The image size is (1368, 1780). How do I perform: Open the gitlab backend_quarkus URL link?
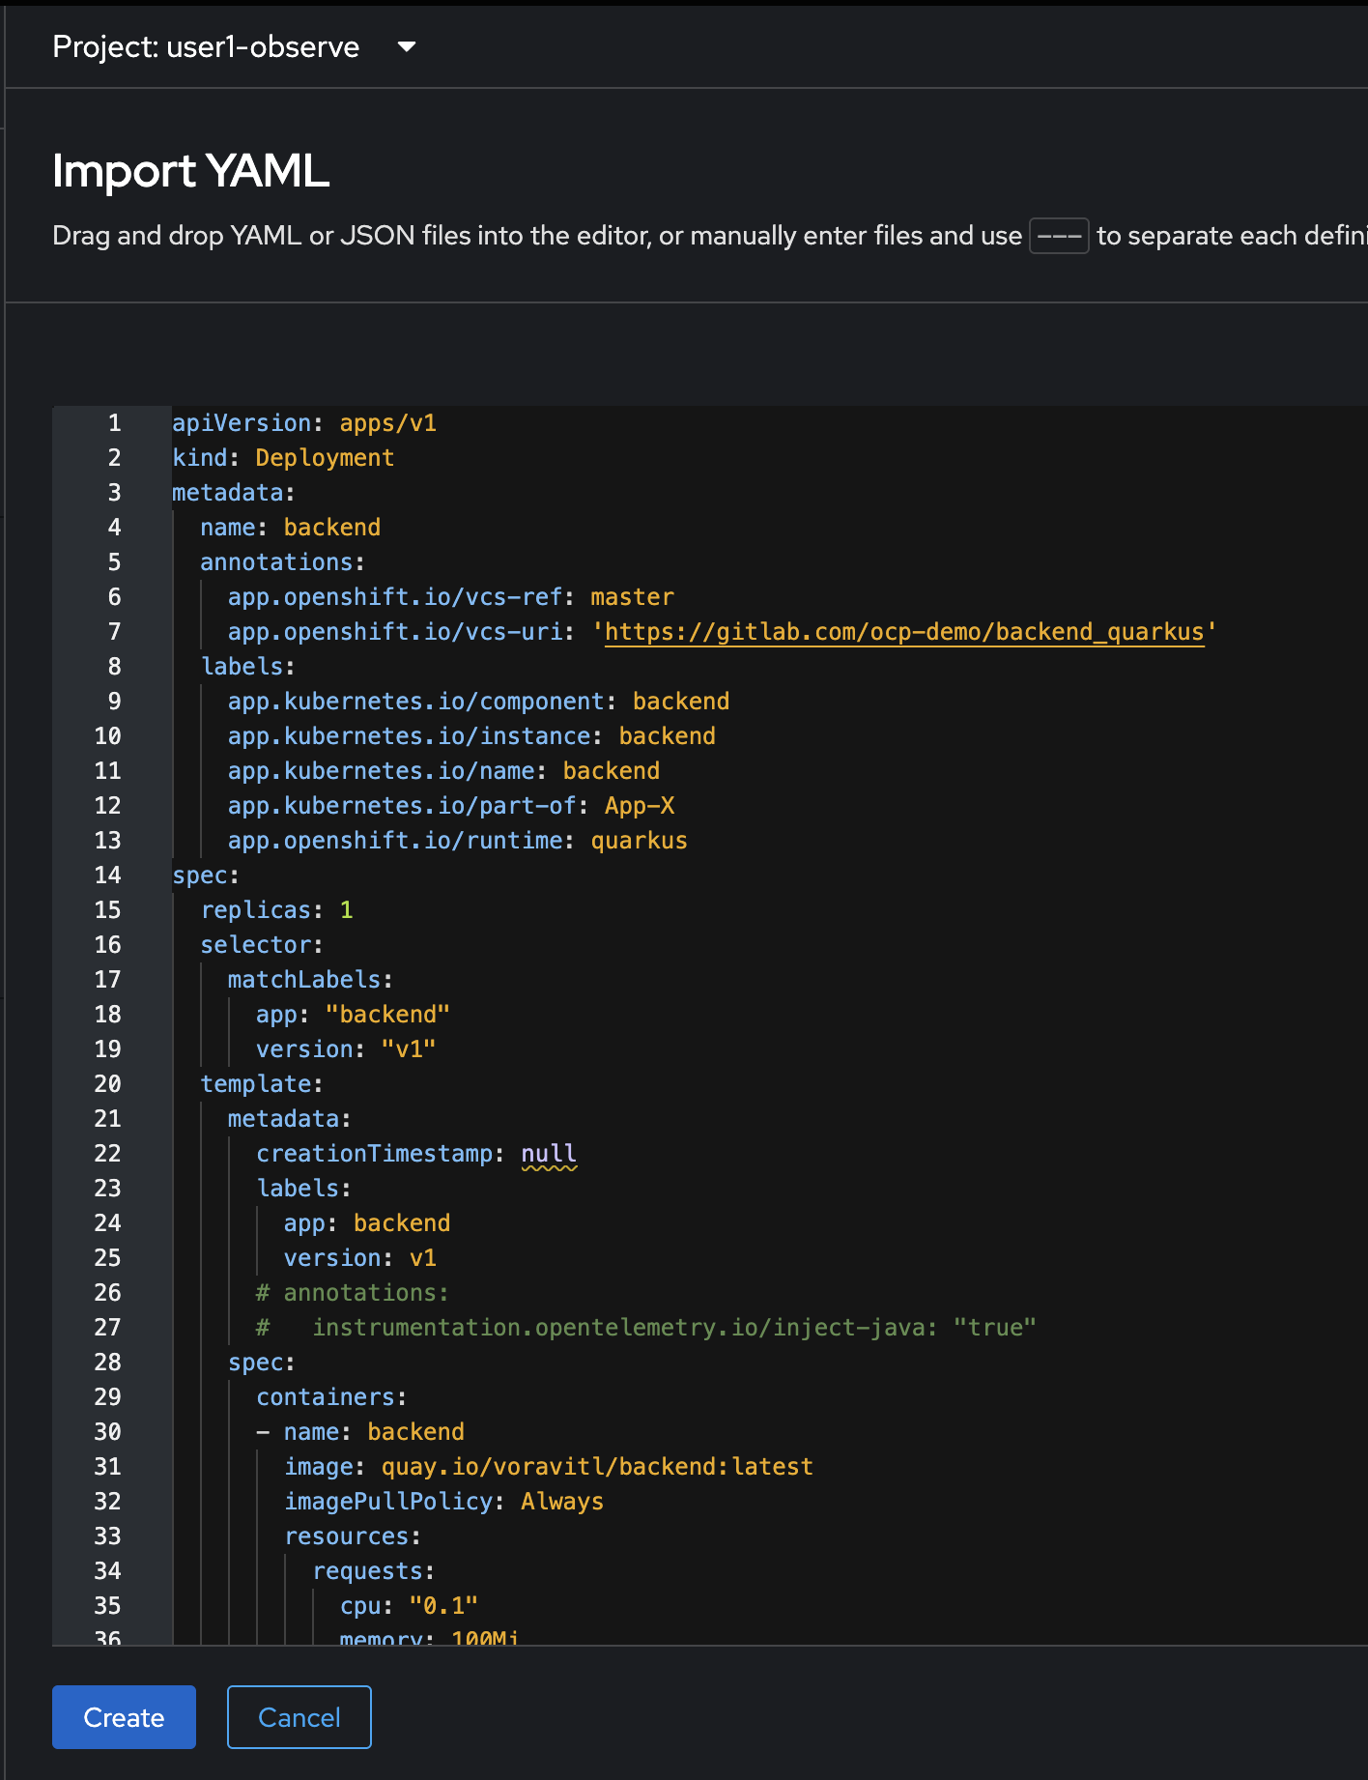pyautogui.click(x=904, y=632)
